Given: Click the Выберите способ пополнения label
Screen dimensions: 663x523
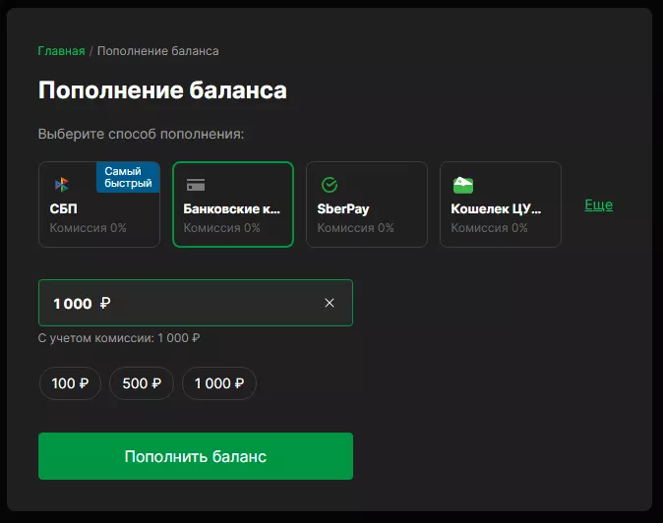Looking at the screenshot, I should [x=142, y=134].
